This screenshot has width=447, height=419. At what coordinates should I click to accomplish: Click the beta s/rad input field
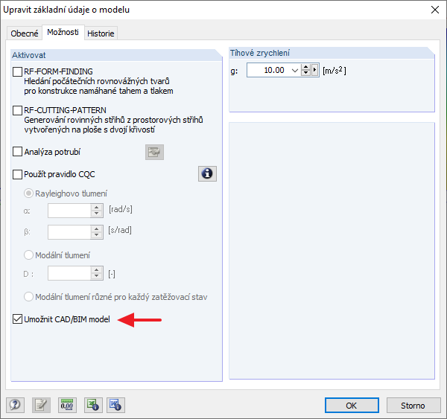click(x=69, y=232)
